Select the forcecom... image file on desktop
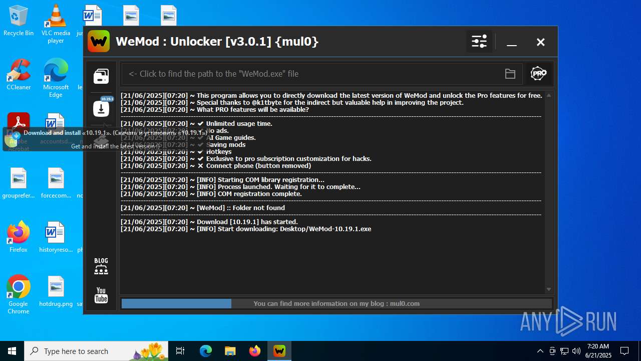 56,183
